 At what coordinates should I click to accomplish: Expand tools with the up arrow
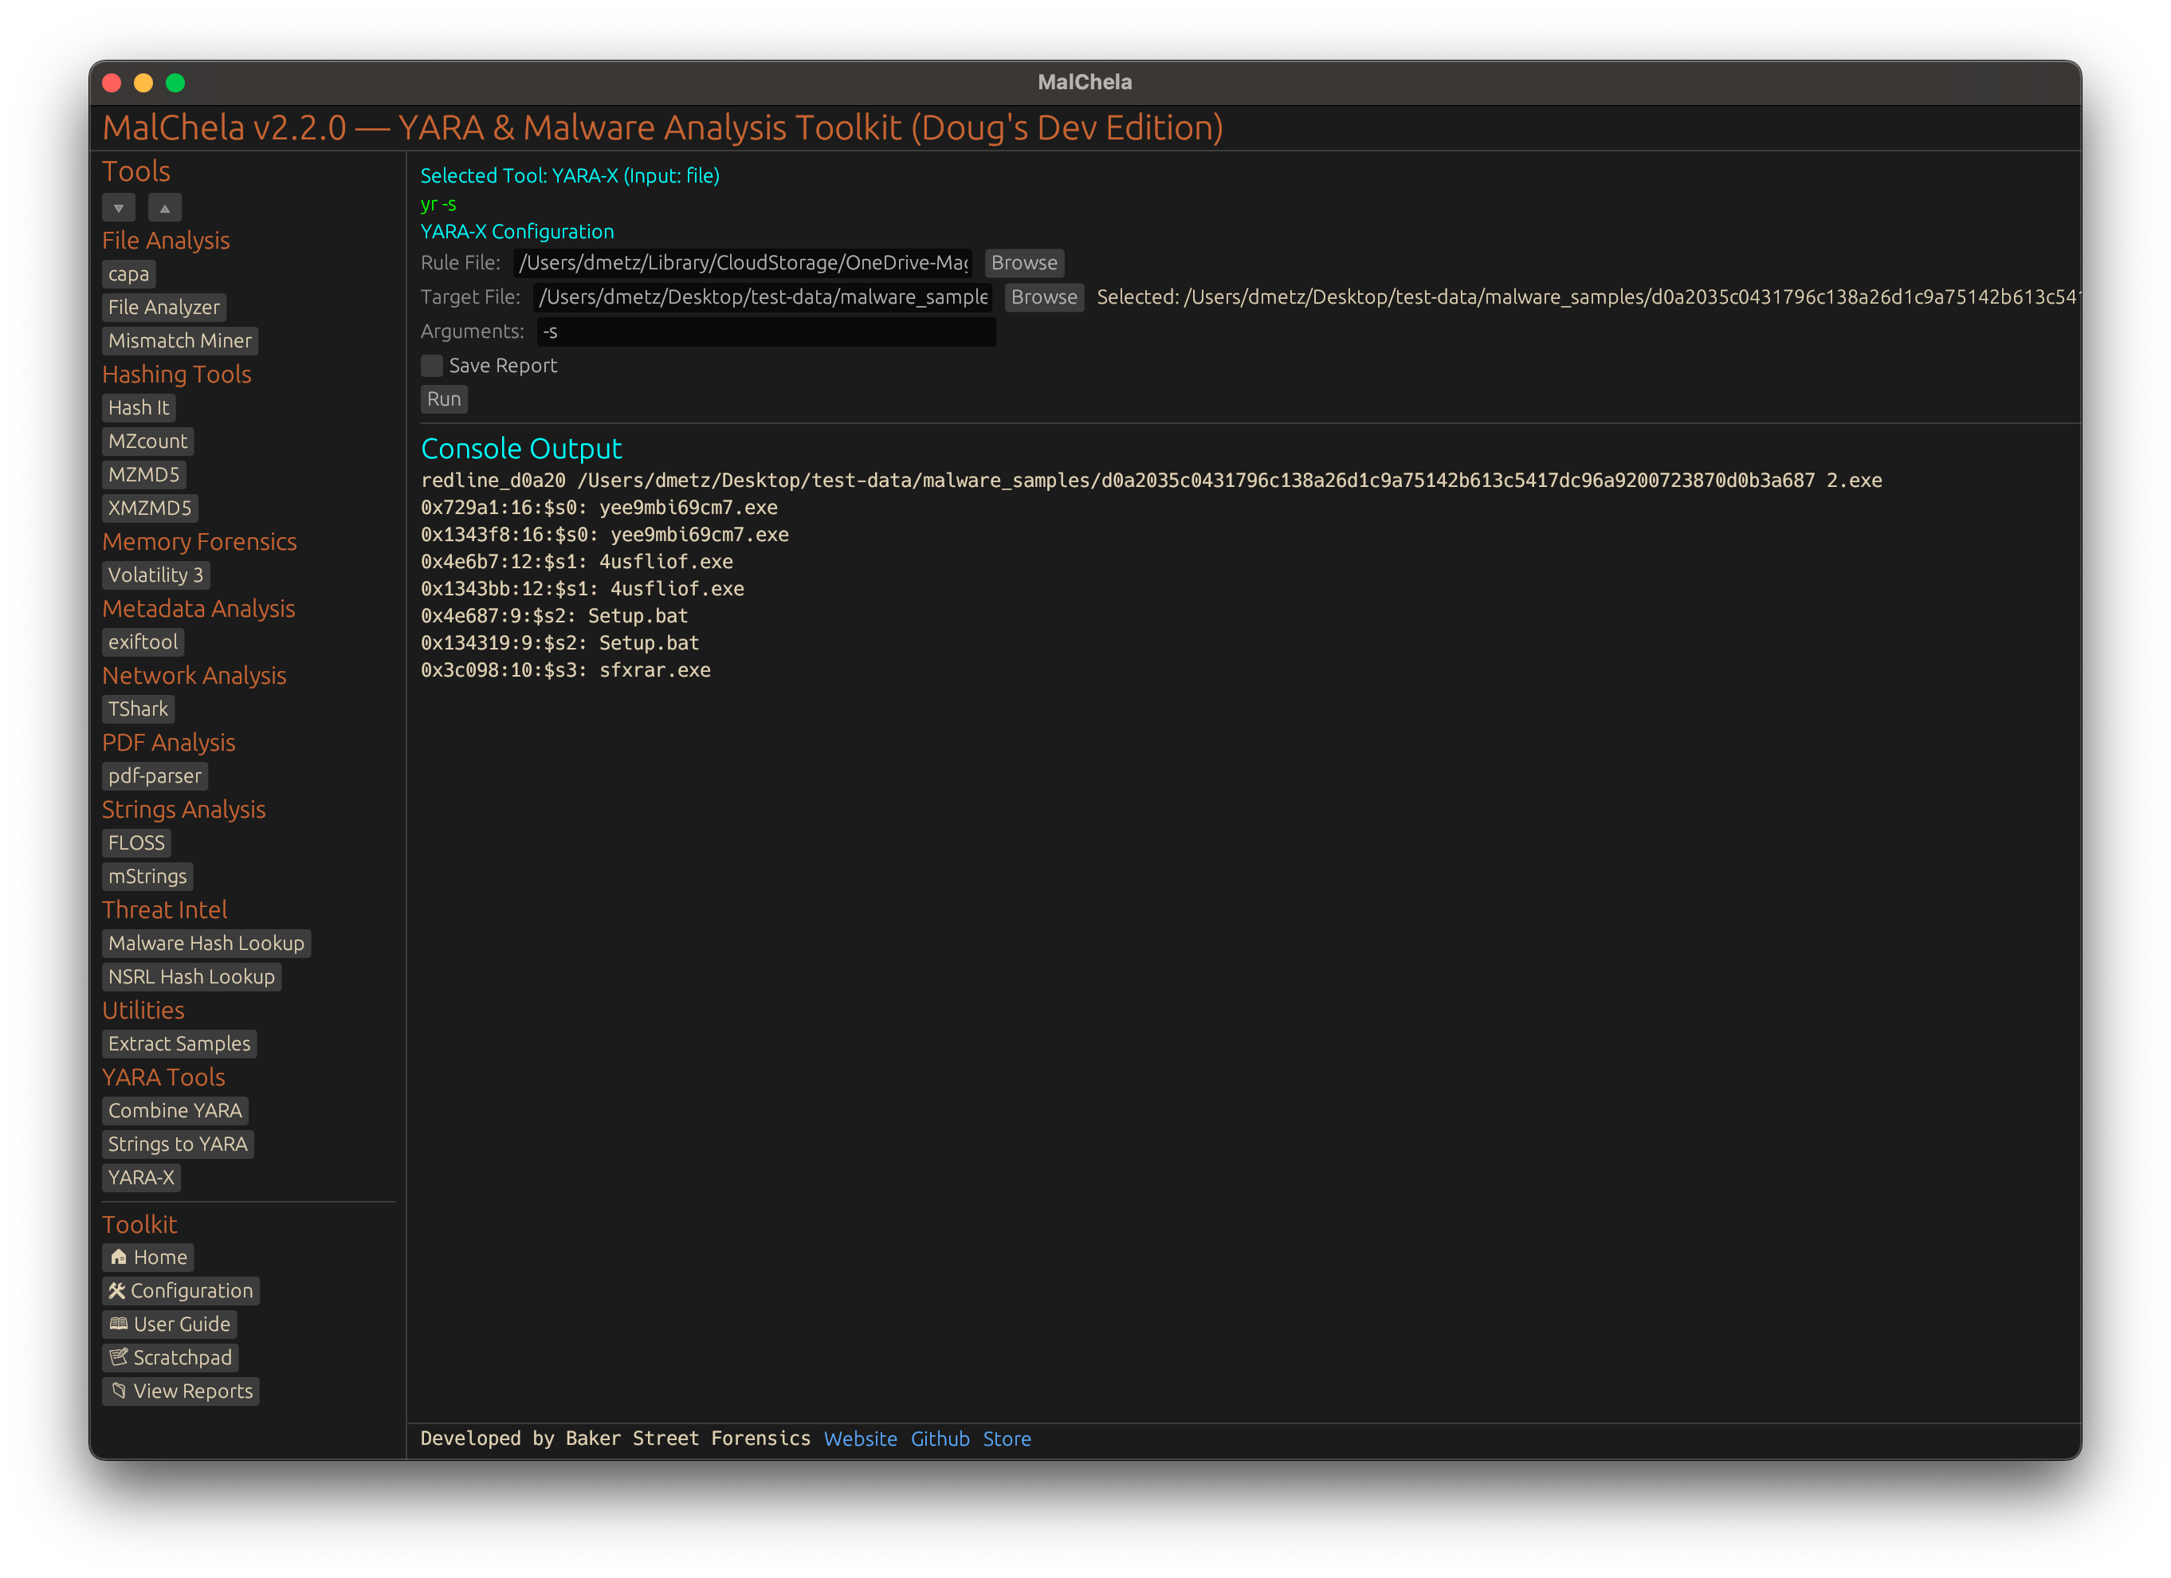point(165,208)
